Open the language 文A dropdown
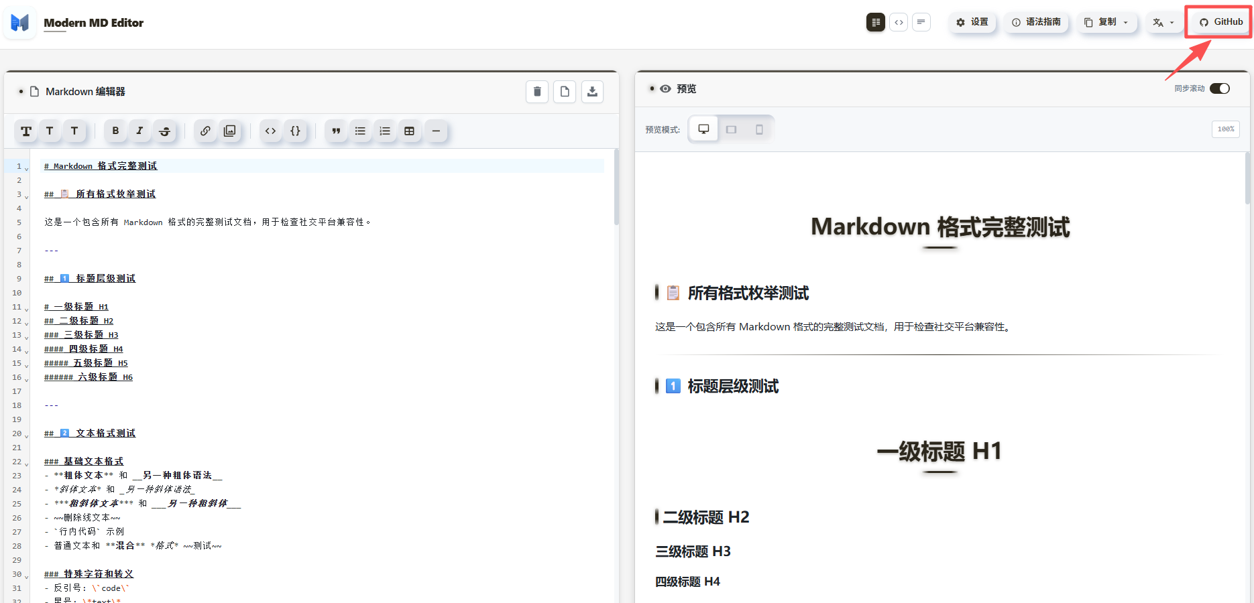The image size is (1254, 603). point(1172,22)
